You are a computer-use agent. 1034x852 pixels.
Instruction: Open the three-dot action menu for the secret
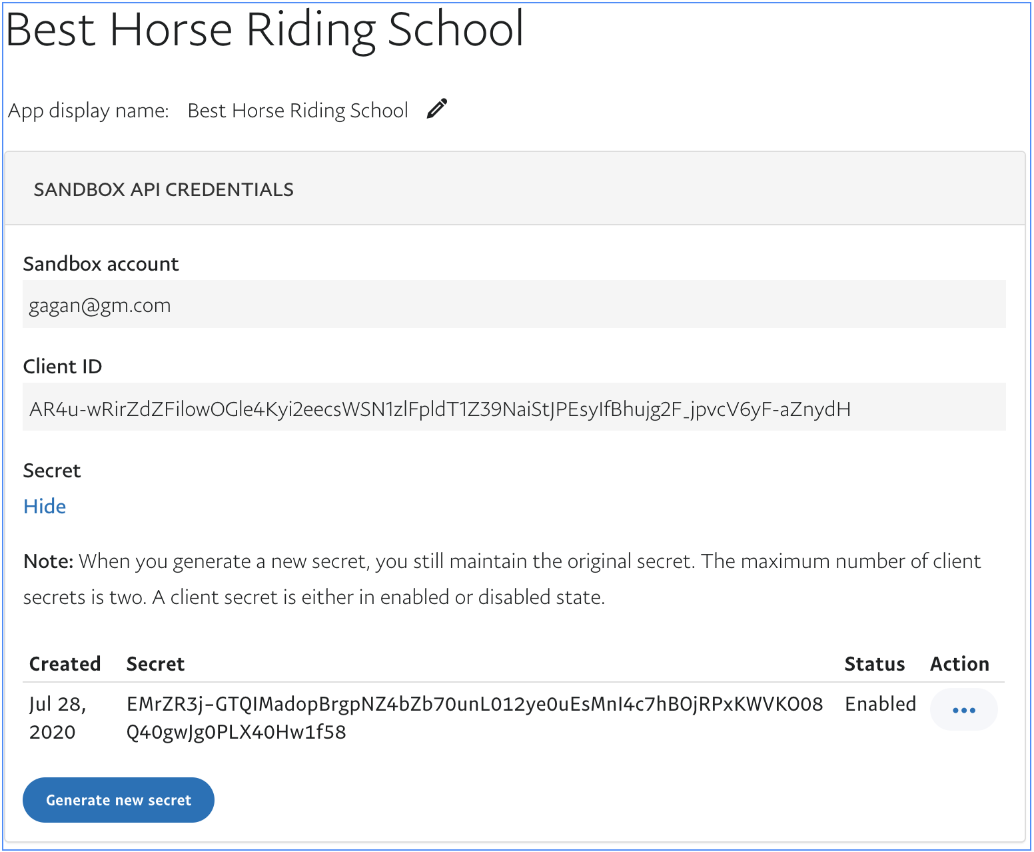click(x=963, y=710)
